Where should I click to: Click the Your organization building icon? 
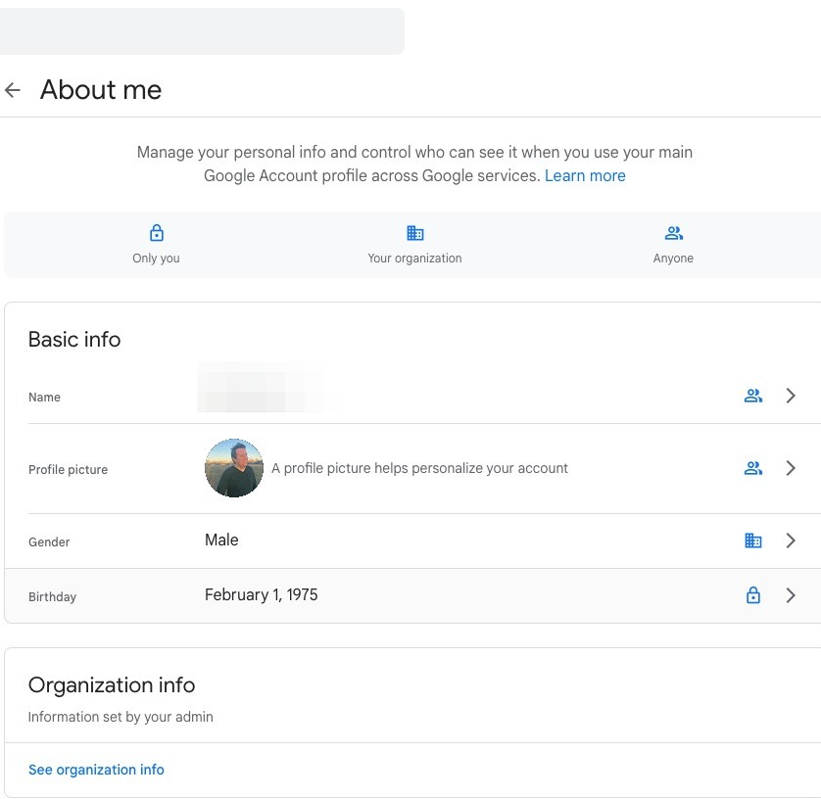(x=414, y=233)
